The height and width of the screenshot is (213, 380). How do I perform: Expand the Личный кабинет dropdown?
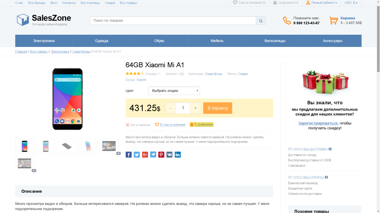(x=324, y=3)
